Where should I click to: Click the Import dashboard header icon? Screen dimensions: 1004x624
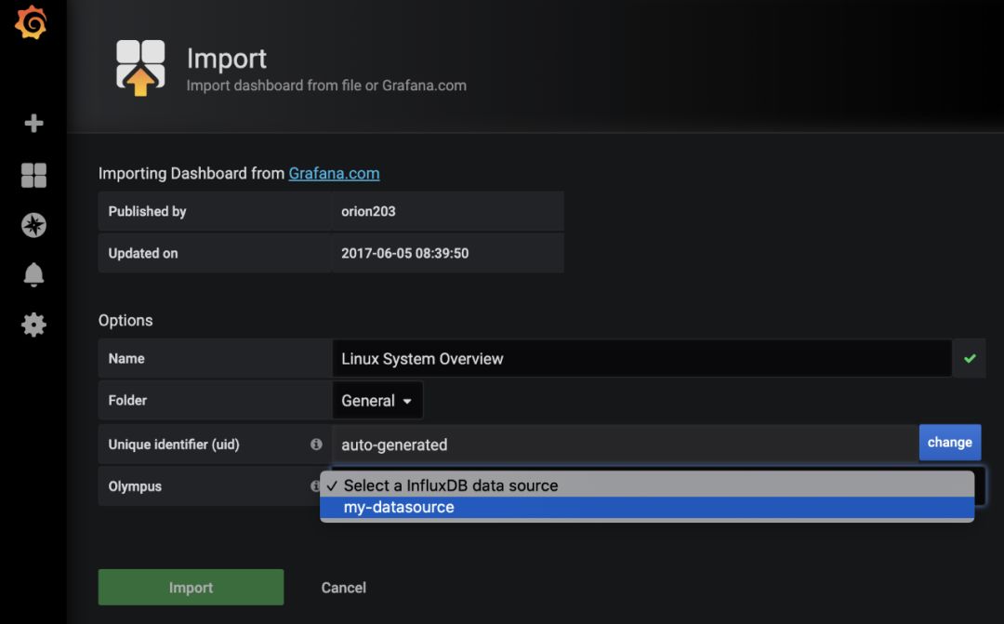pos(140,68)
